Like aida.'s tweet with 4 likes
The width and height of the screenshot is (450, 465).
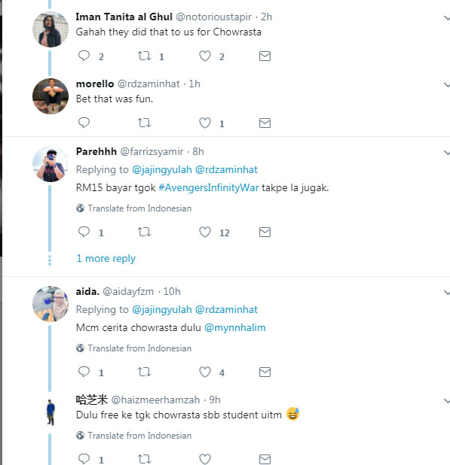(x=205, y=372)
